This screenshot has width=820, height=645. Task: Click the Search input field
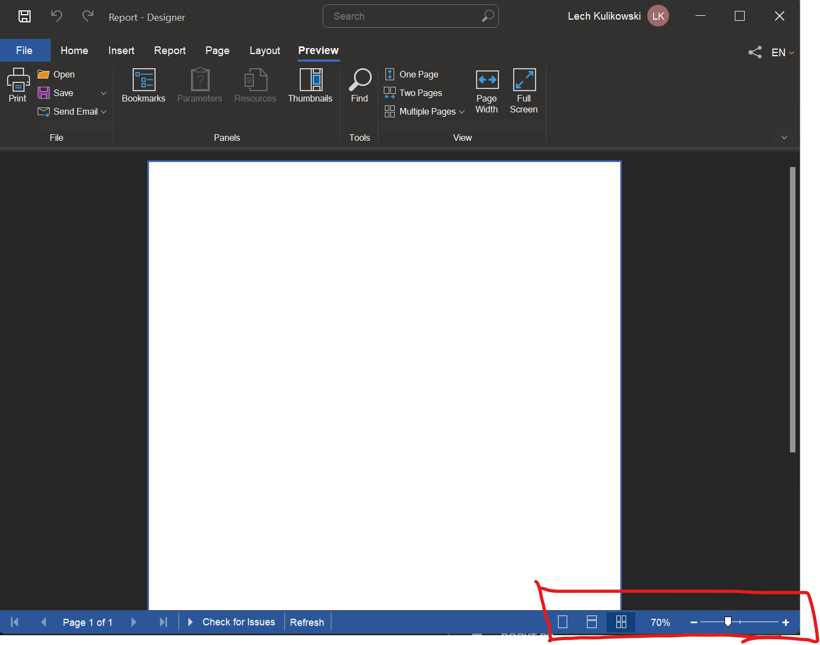tap(404, 16)
